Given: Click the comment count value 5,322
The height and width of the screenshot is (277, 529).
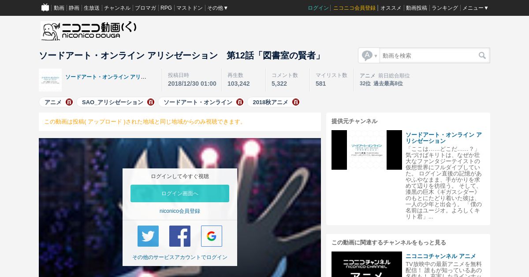Looking at the screenshot, I should point(279,84).
